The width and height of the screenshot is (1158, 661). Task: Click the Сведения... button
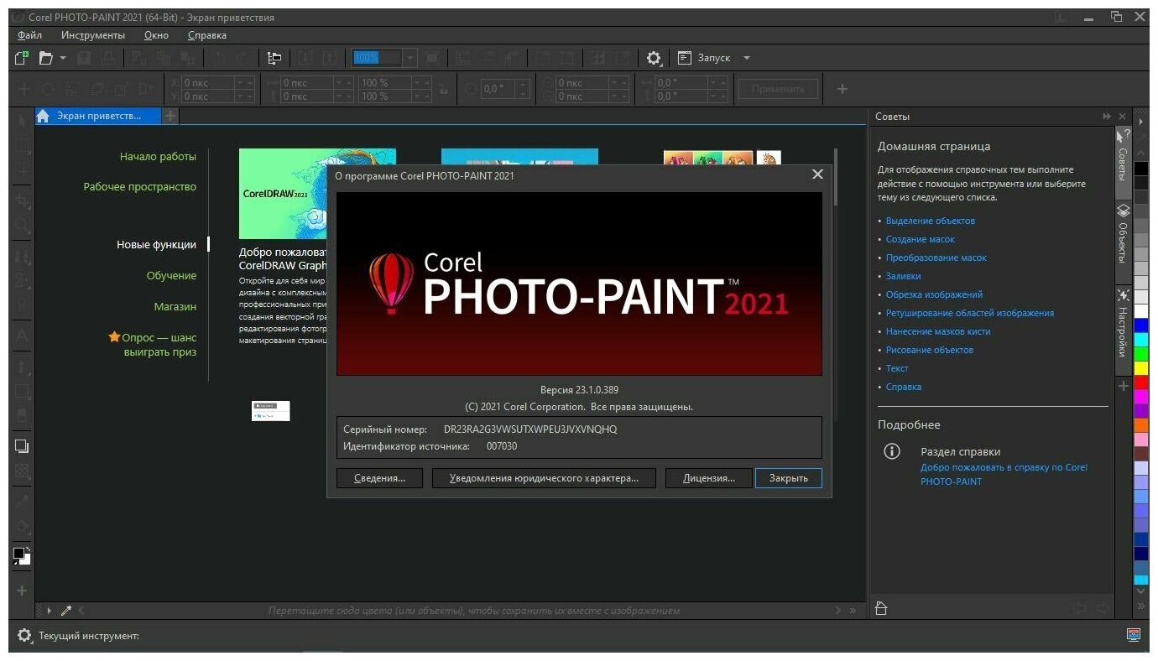click(379, 478)
